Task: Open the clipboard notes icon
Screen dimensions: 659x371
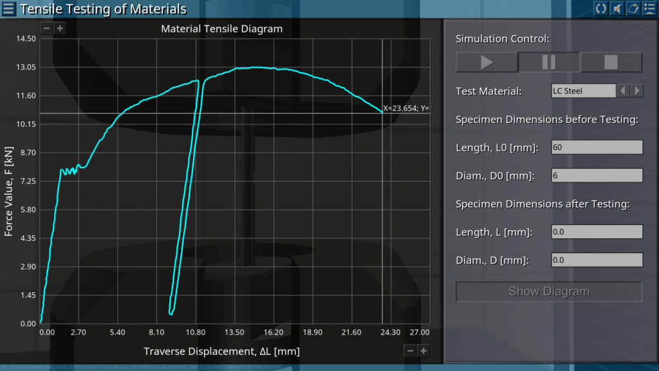Action: click(x=633, y=8)
